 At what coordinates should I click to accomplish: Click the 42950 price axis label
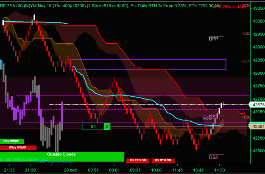tap(259, 34)
